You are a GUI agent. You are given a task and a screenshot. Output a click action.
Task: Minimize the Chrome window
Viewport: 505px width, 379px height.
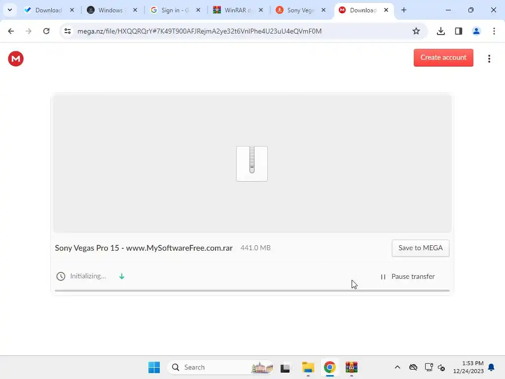click(448, 10)
